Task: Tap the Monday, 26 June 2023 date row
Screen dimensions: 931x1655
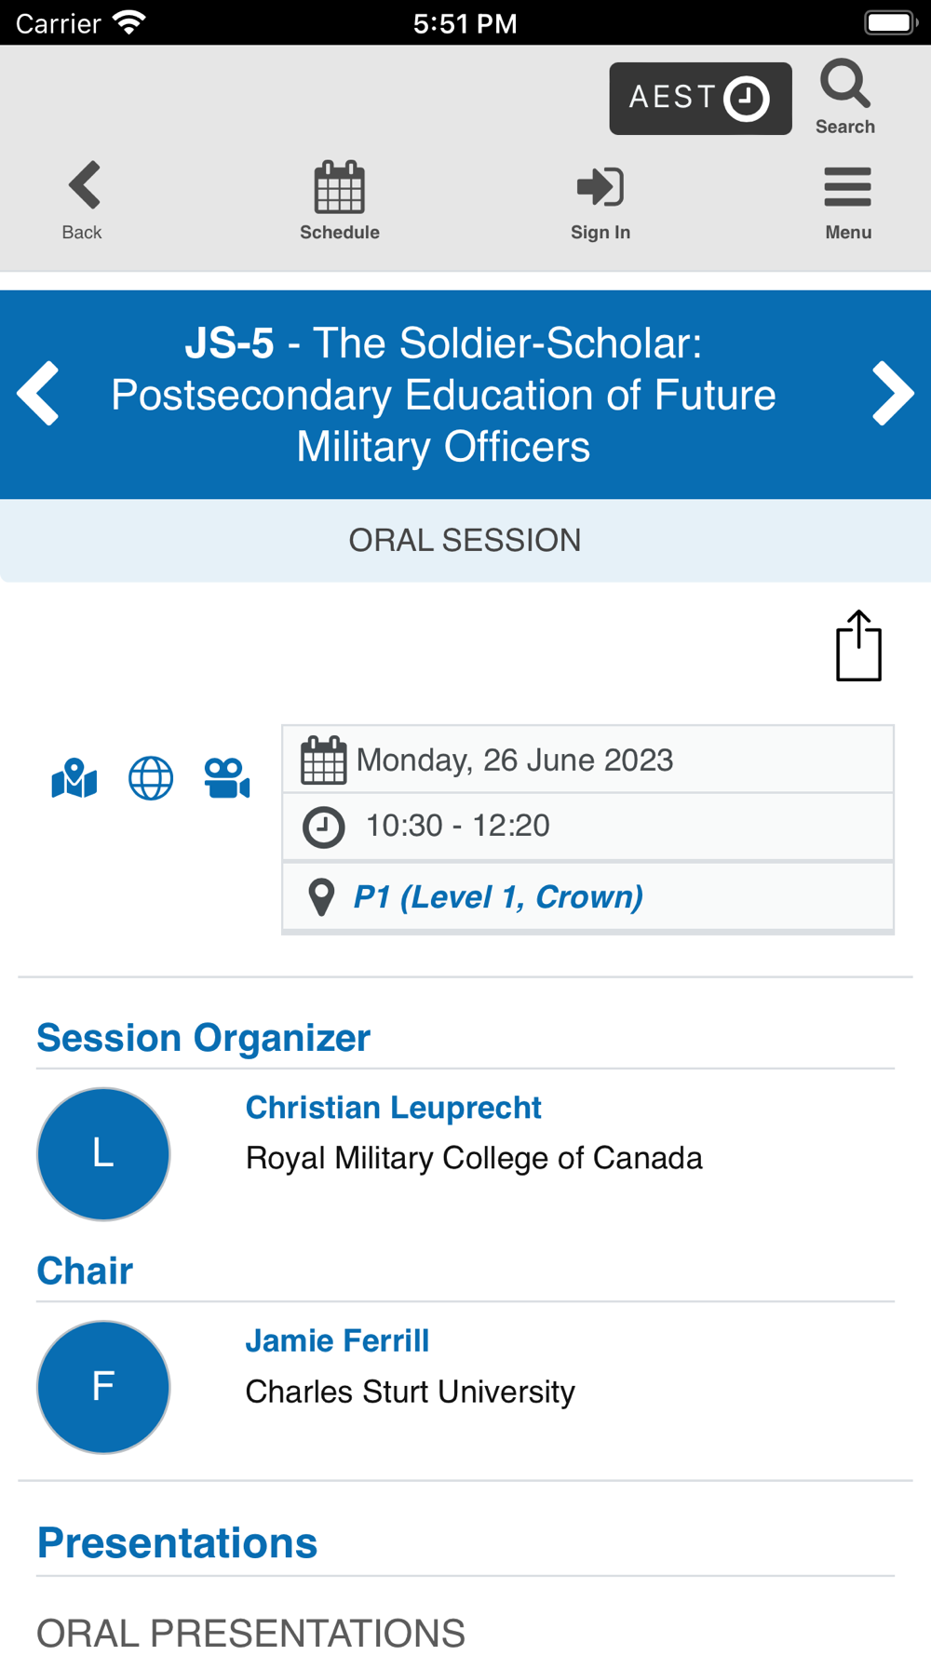Action: pyautogui.click(x=587, y=760)
